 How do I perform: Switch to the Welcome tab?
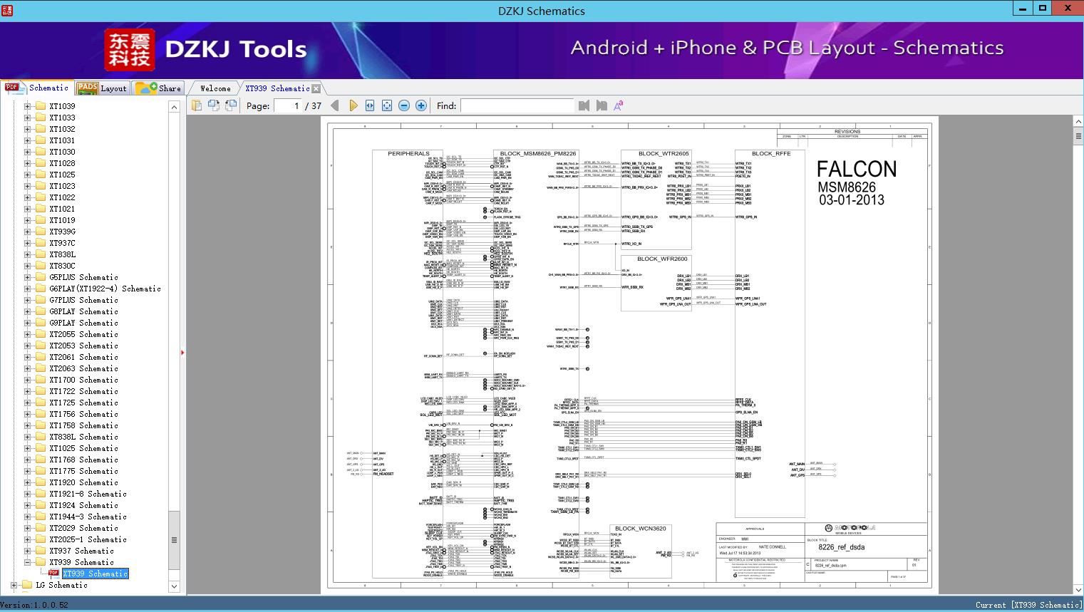[x=215, y=88]
